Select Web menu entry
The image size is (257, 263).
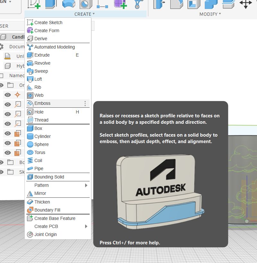58,95
